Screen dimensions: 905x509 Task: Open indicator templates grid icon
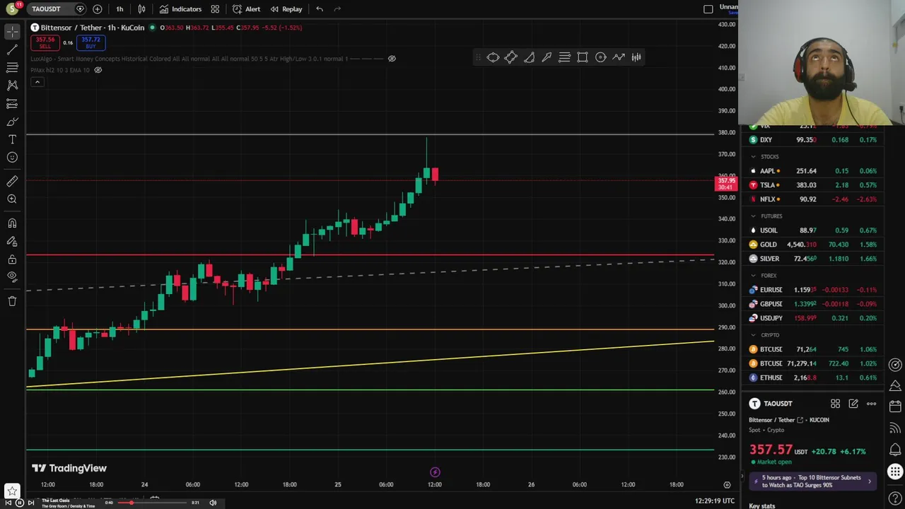[215, 9]
